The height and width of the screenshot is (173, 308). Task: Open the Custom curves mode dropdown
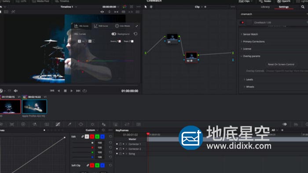(92, 130)
